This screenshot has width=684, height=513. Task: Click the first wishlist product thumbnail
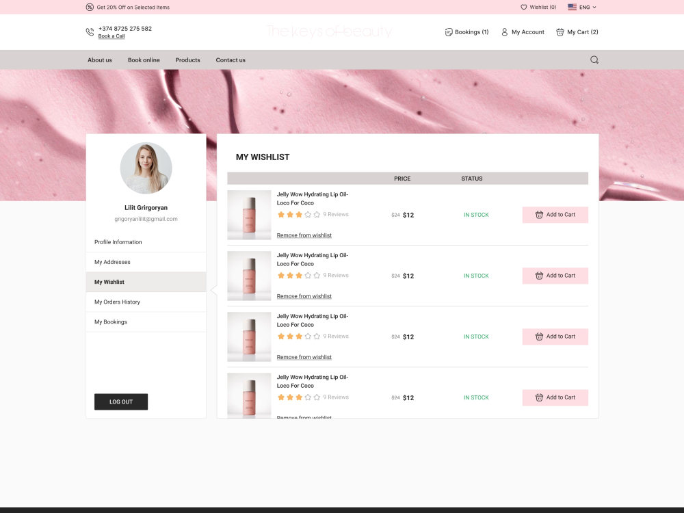click(249, 215)
